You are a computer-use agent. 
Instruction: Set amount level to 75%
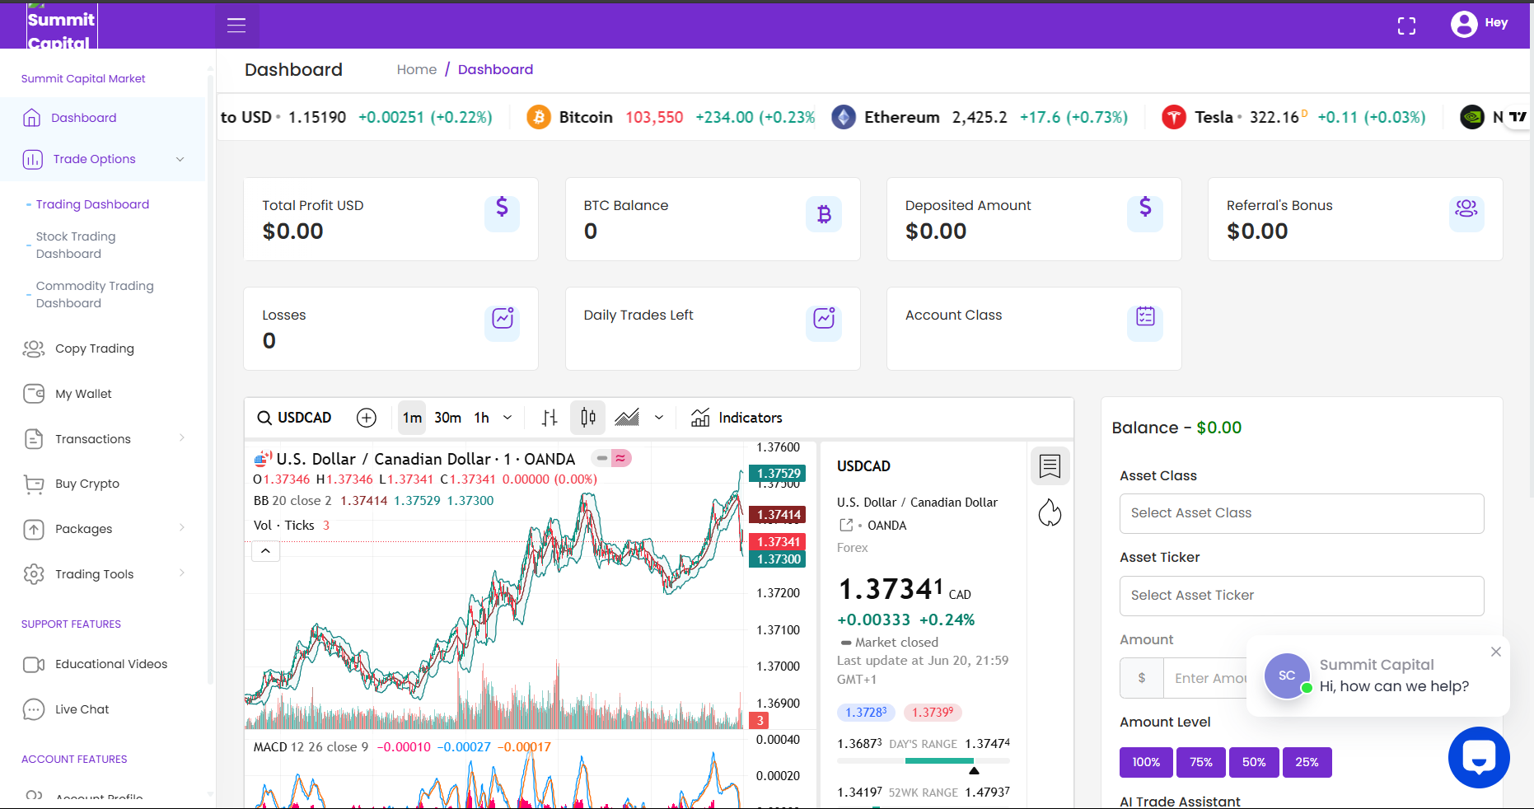pos(1201,762)
